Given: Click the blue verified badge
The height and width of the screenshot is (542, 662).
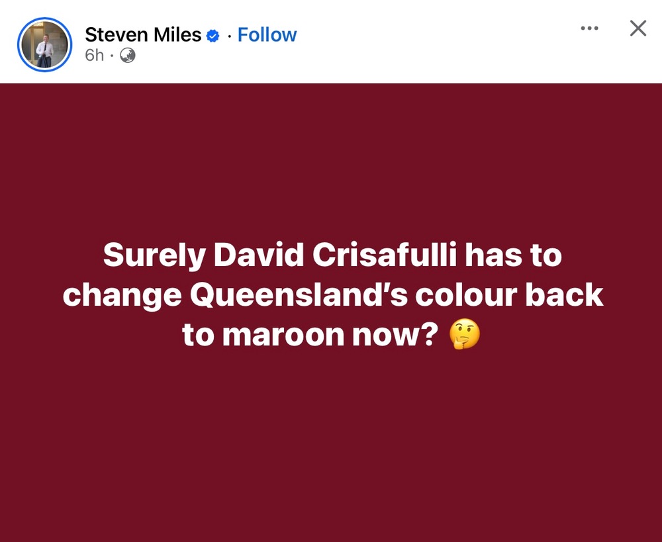Looking at the screenshot, I should pyautogui.click(x=213, y=36).
